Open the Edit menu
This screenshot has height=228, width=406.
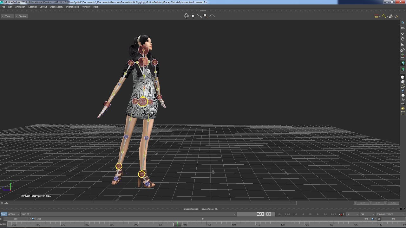click(10, 7)
